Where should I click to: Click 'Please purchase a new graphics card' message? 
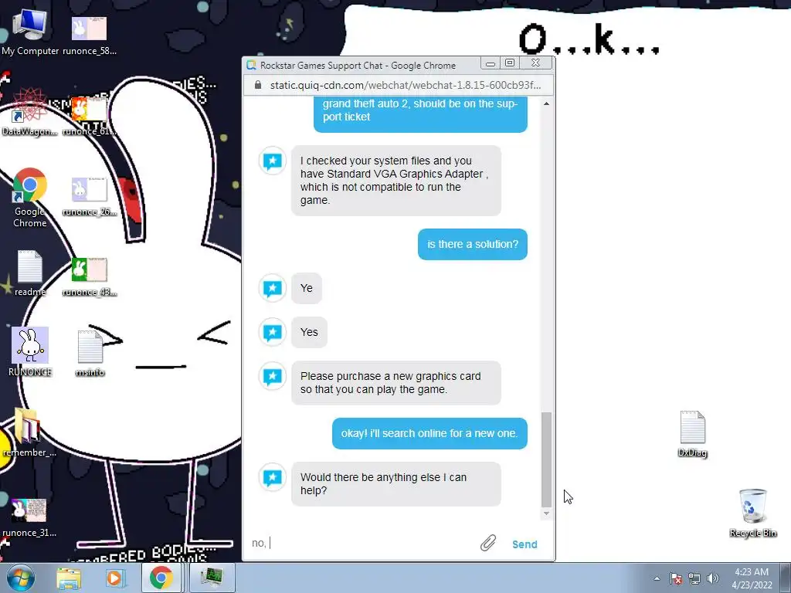coord(396,383)
